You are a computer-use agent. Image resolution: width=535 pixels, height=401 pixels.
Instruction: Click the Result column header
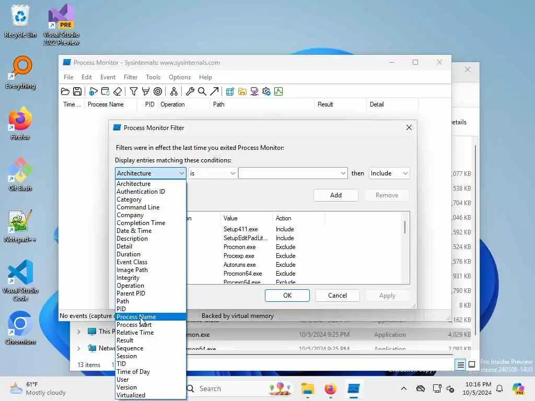click(340, 104)
